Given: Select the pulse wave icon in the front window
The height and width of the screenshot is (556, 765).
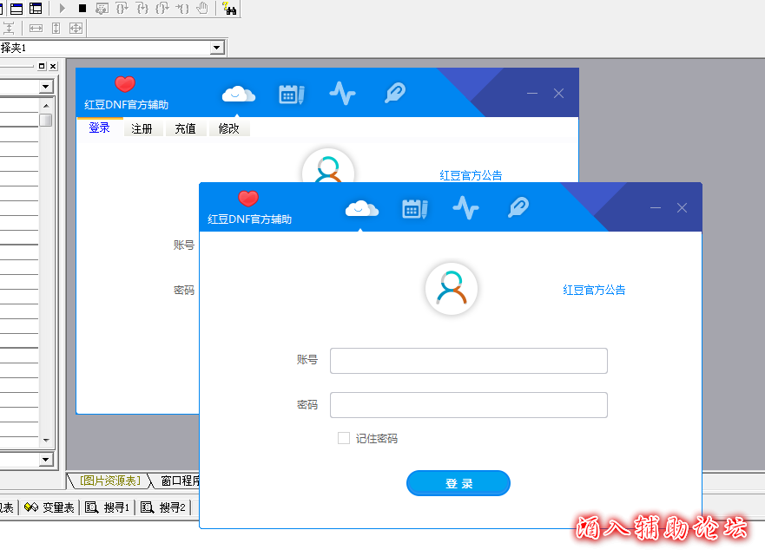Looking at the screenshot, I should click(x=465, y=208).
